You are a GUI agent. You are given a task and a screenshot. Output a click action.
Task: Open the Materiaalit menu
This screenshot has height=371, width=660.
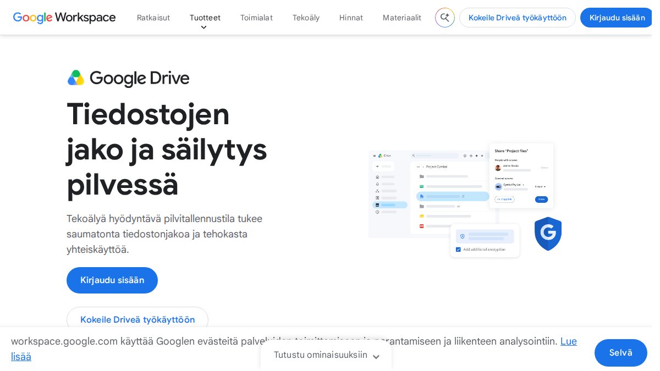402,18
